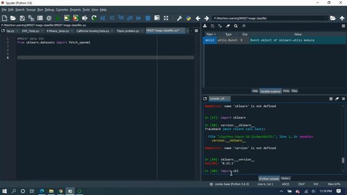Select the mnist variable row
347x195 pixels.
(274, 40)
